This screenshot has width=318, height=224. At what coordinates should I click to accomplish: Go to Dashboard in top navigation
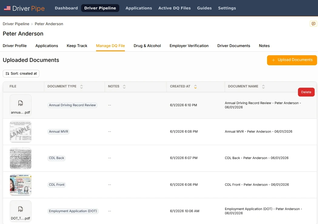[66, 8]
